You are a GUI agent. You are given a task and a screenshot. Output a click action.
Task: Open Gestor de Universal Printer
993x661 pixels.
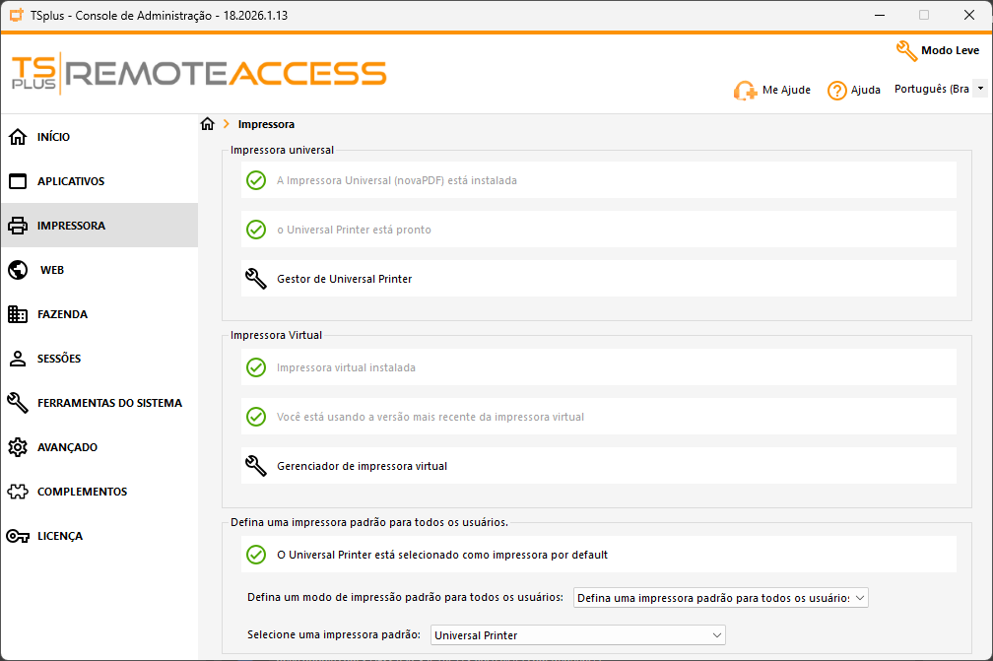point(345,279)
